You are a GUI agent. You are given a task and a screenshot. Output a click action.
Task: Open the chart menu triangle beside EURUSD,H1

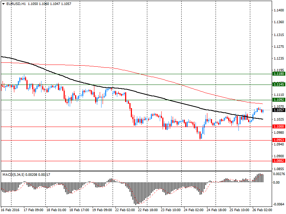coord(4,4)
